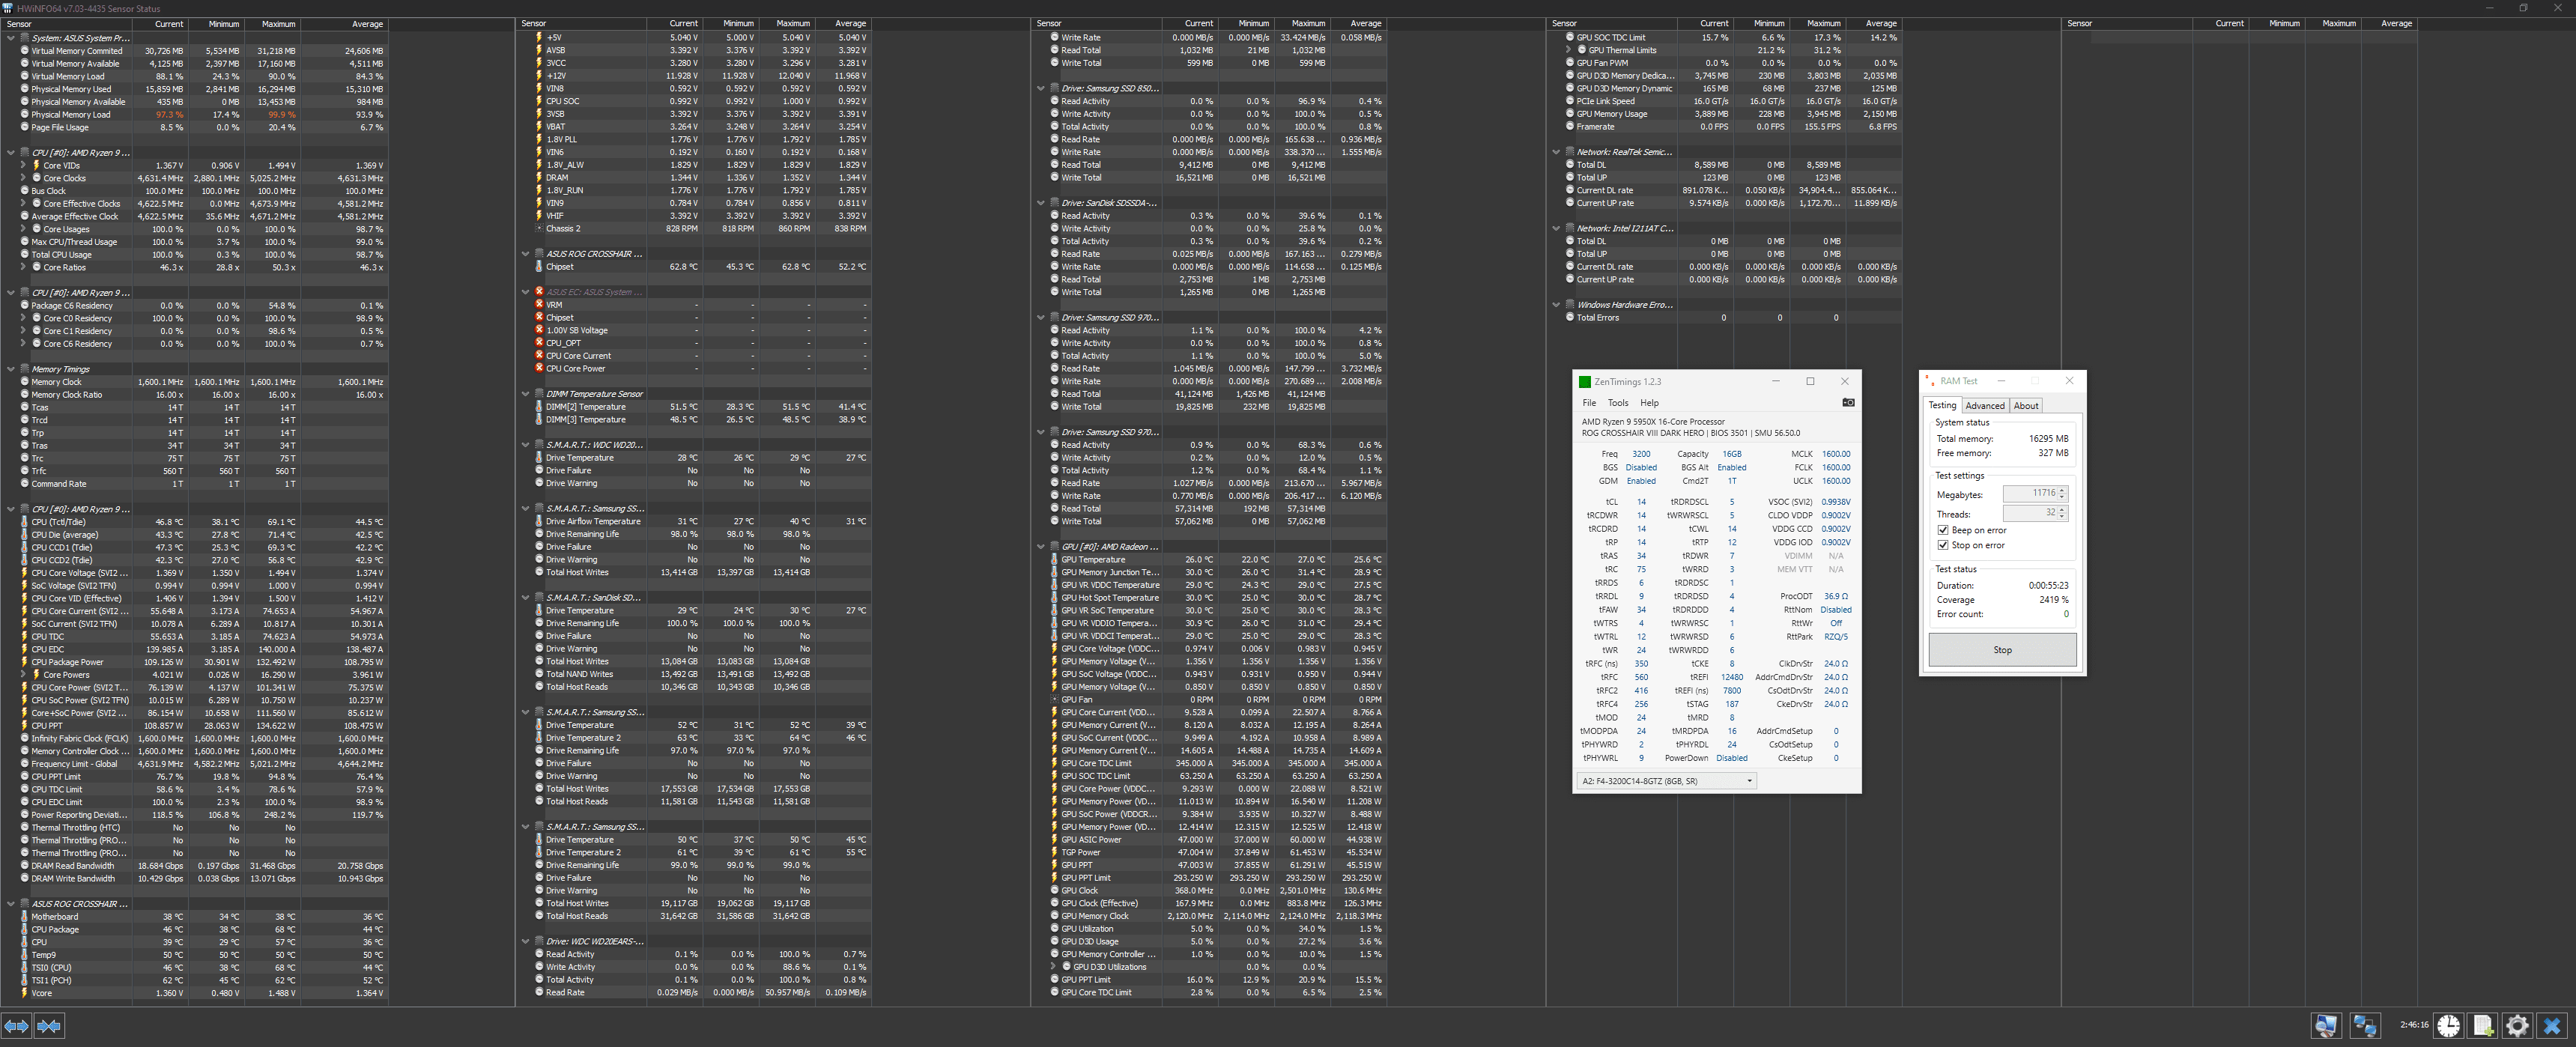Click the thermometer icon beside GPU Temperature
2576x1047 pixels.
[x=1054, y=560]
